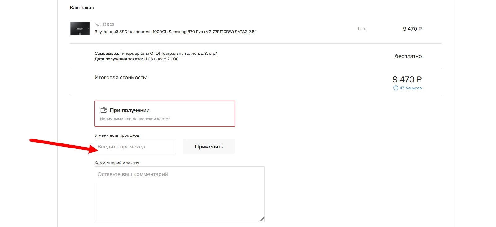Click the pickup address "Театральная аллея" line
The width and height of the screenshot is (496, 227).
pos(156,54)
